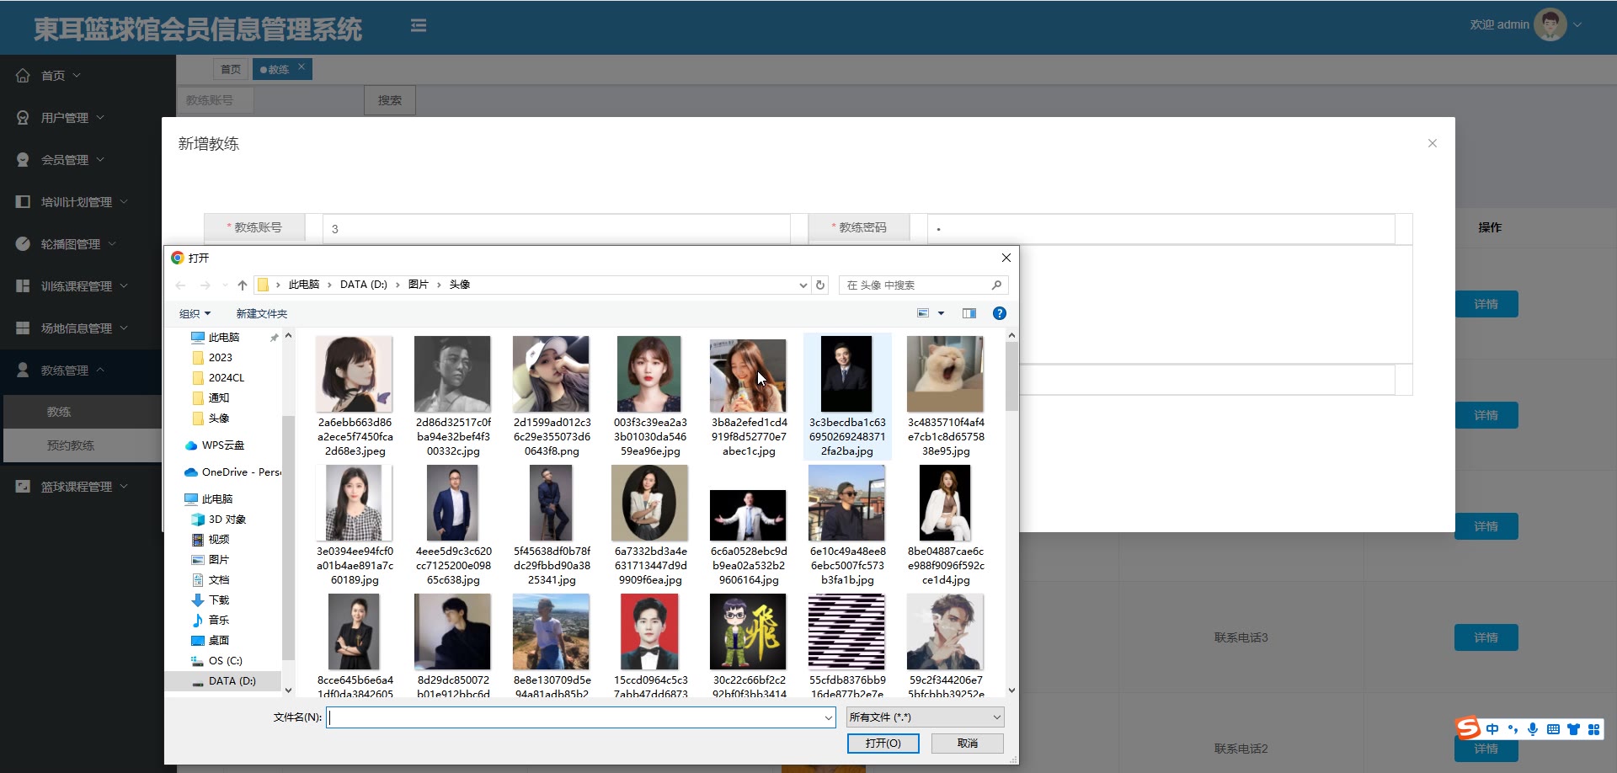Screen dimensions: 1617x773
Task: Click the Back arrow in file dialog
Action: (x=180, y=285)
